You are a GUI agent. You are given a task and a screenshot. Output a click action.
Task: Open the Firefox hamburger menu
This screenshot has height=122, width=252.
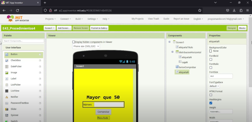[x=247, y=10]
